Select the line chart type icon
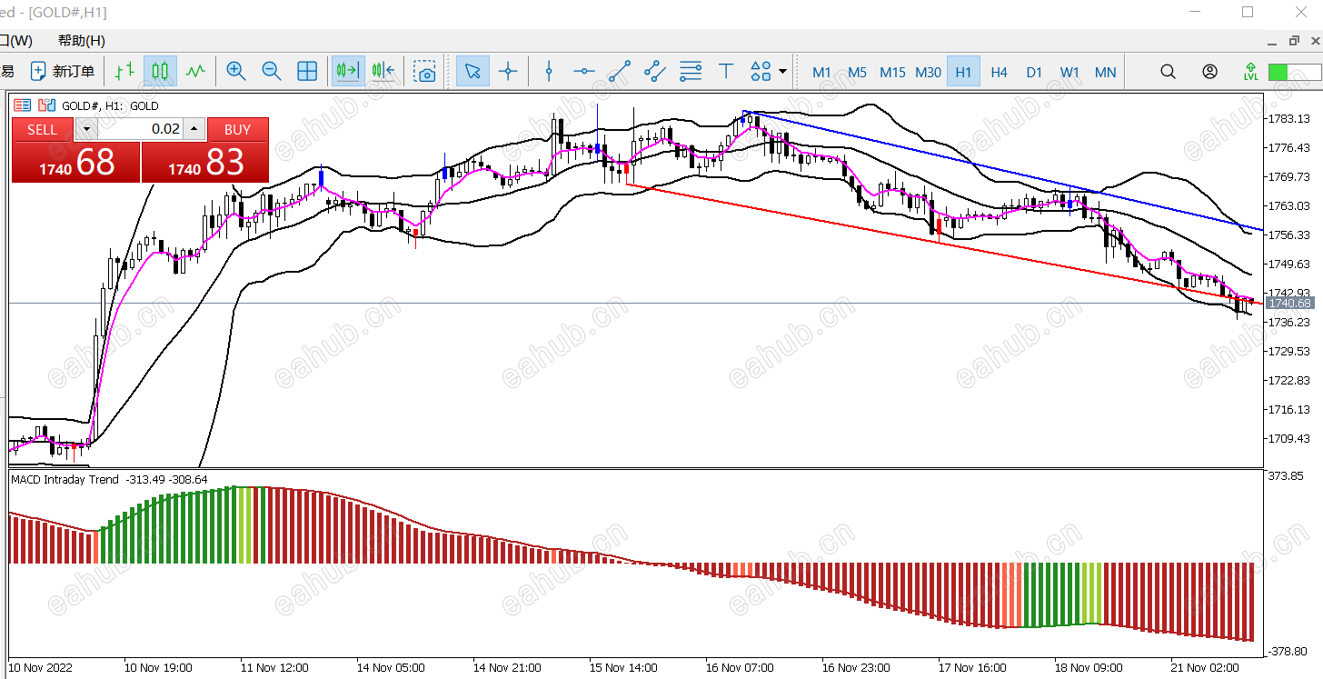The image size is (1323, 679). tap(195, 71)
